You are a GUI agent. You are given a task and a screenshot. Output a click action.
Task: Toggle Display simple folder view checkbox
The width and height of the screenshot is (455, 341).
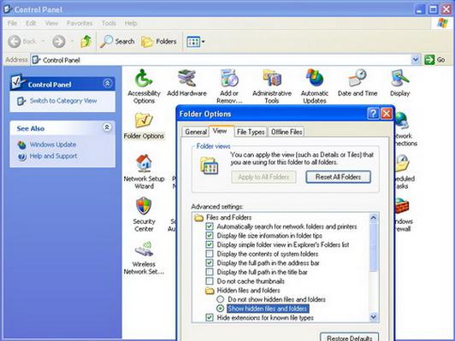210,244
